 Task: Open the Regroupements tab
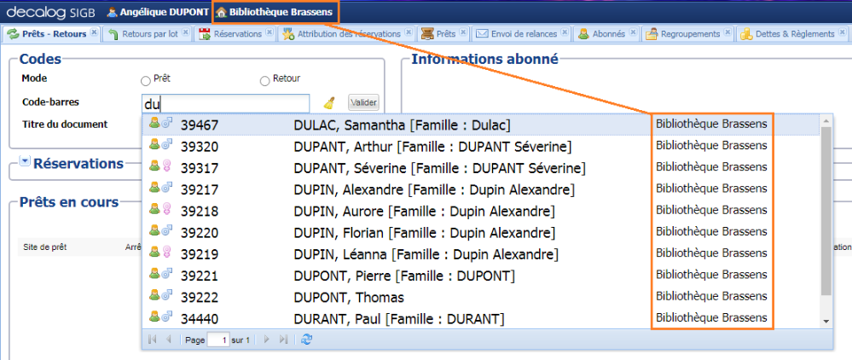(690, 34)
